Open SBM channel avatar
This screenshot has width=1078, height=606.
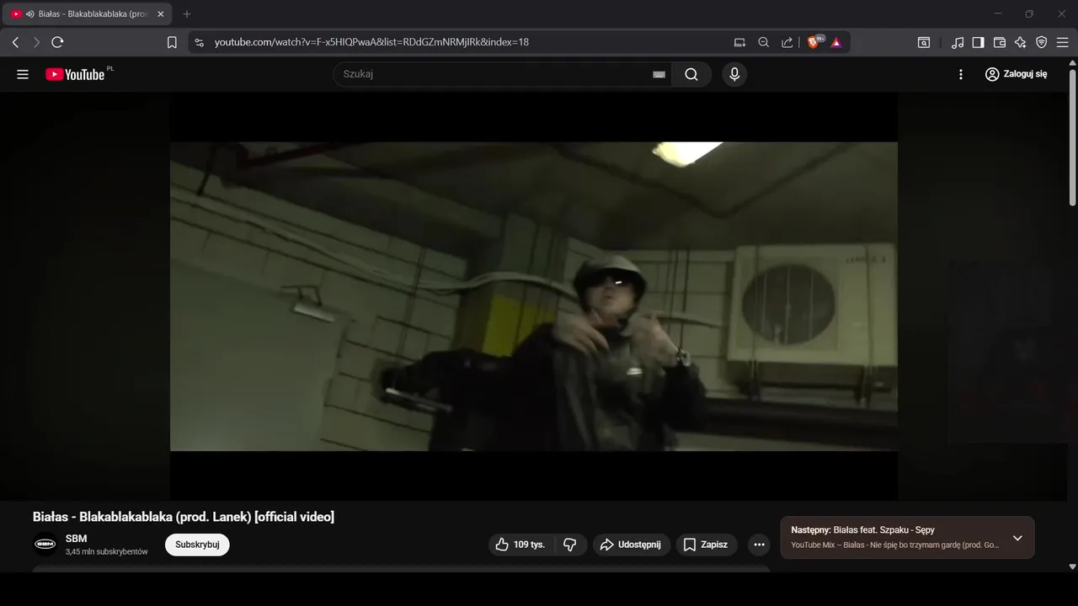[x=45, y=545]
